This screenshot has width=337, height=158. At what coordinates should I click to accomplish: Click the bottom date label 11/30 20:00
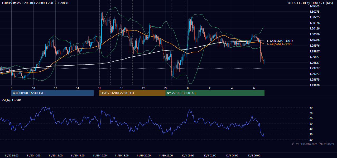[x=144, y=156]
